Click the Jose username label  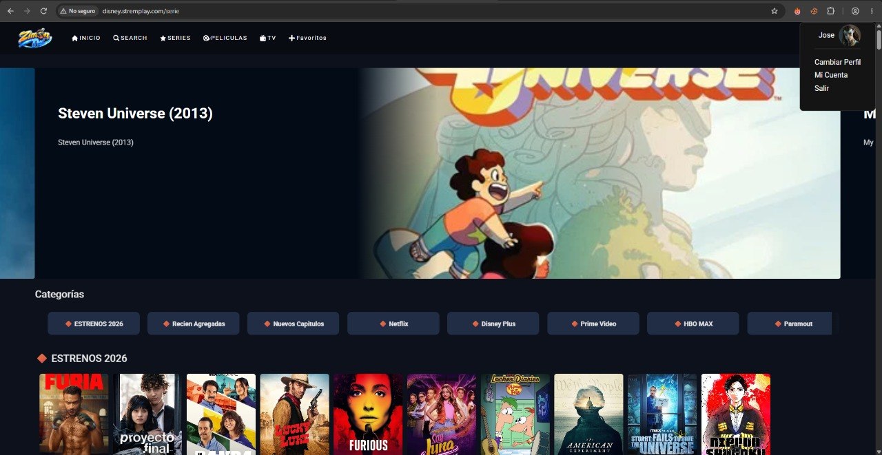[826, 35]
